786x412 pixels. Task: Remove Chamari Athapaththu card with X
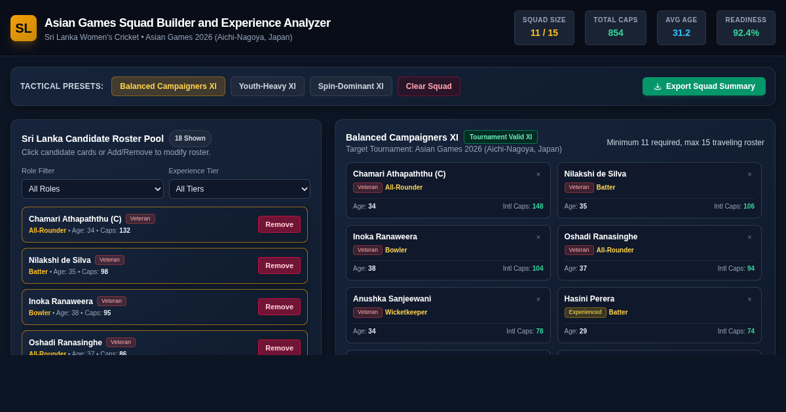click(x=538, y=175)
